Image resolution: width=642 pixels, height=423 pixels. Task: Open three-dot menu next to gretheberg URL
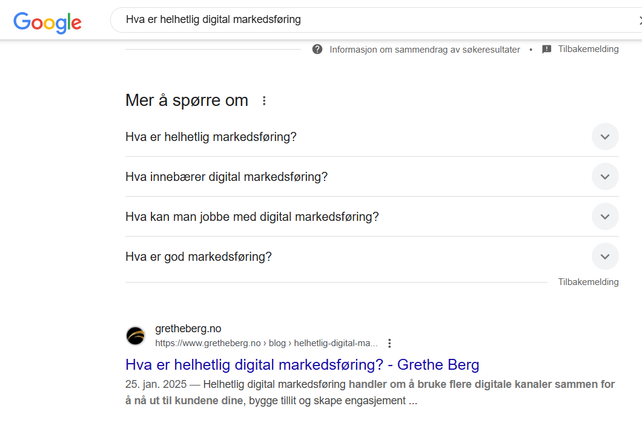coord(389,343)
